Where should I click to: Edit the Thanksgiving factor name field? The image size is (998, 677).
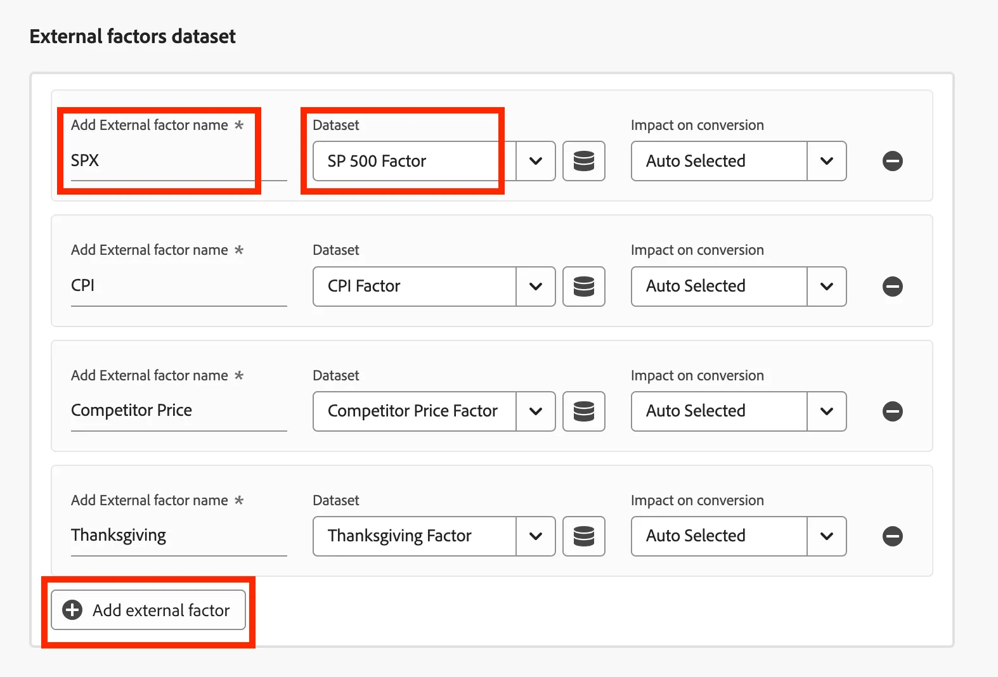click(x=179, y=536)
